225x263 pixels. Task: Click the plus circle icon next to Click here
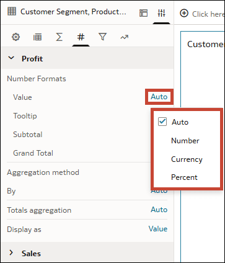point(184,14)
